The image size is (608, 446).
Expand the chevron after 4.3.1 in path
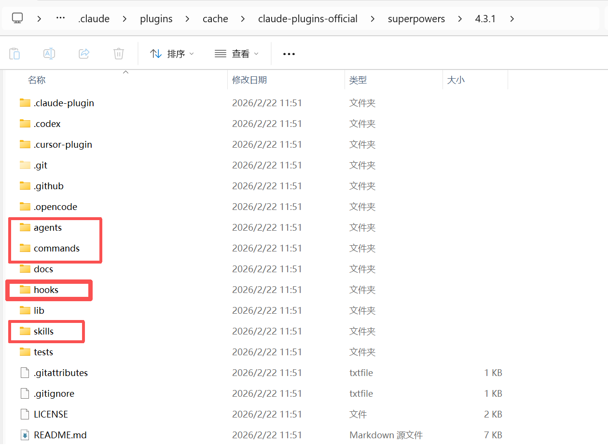click(x=512, y=19)
